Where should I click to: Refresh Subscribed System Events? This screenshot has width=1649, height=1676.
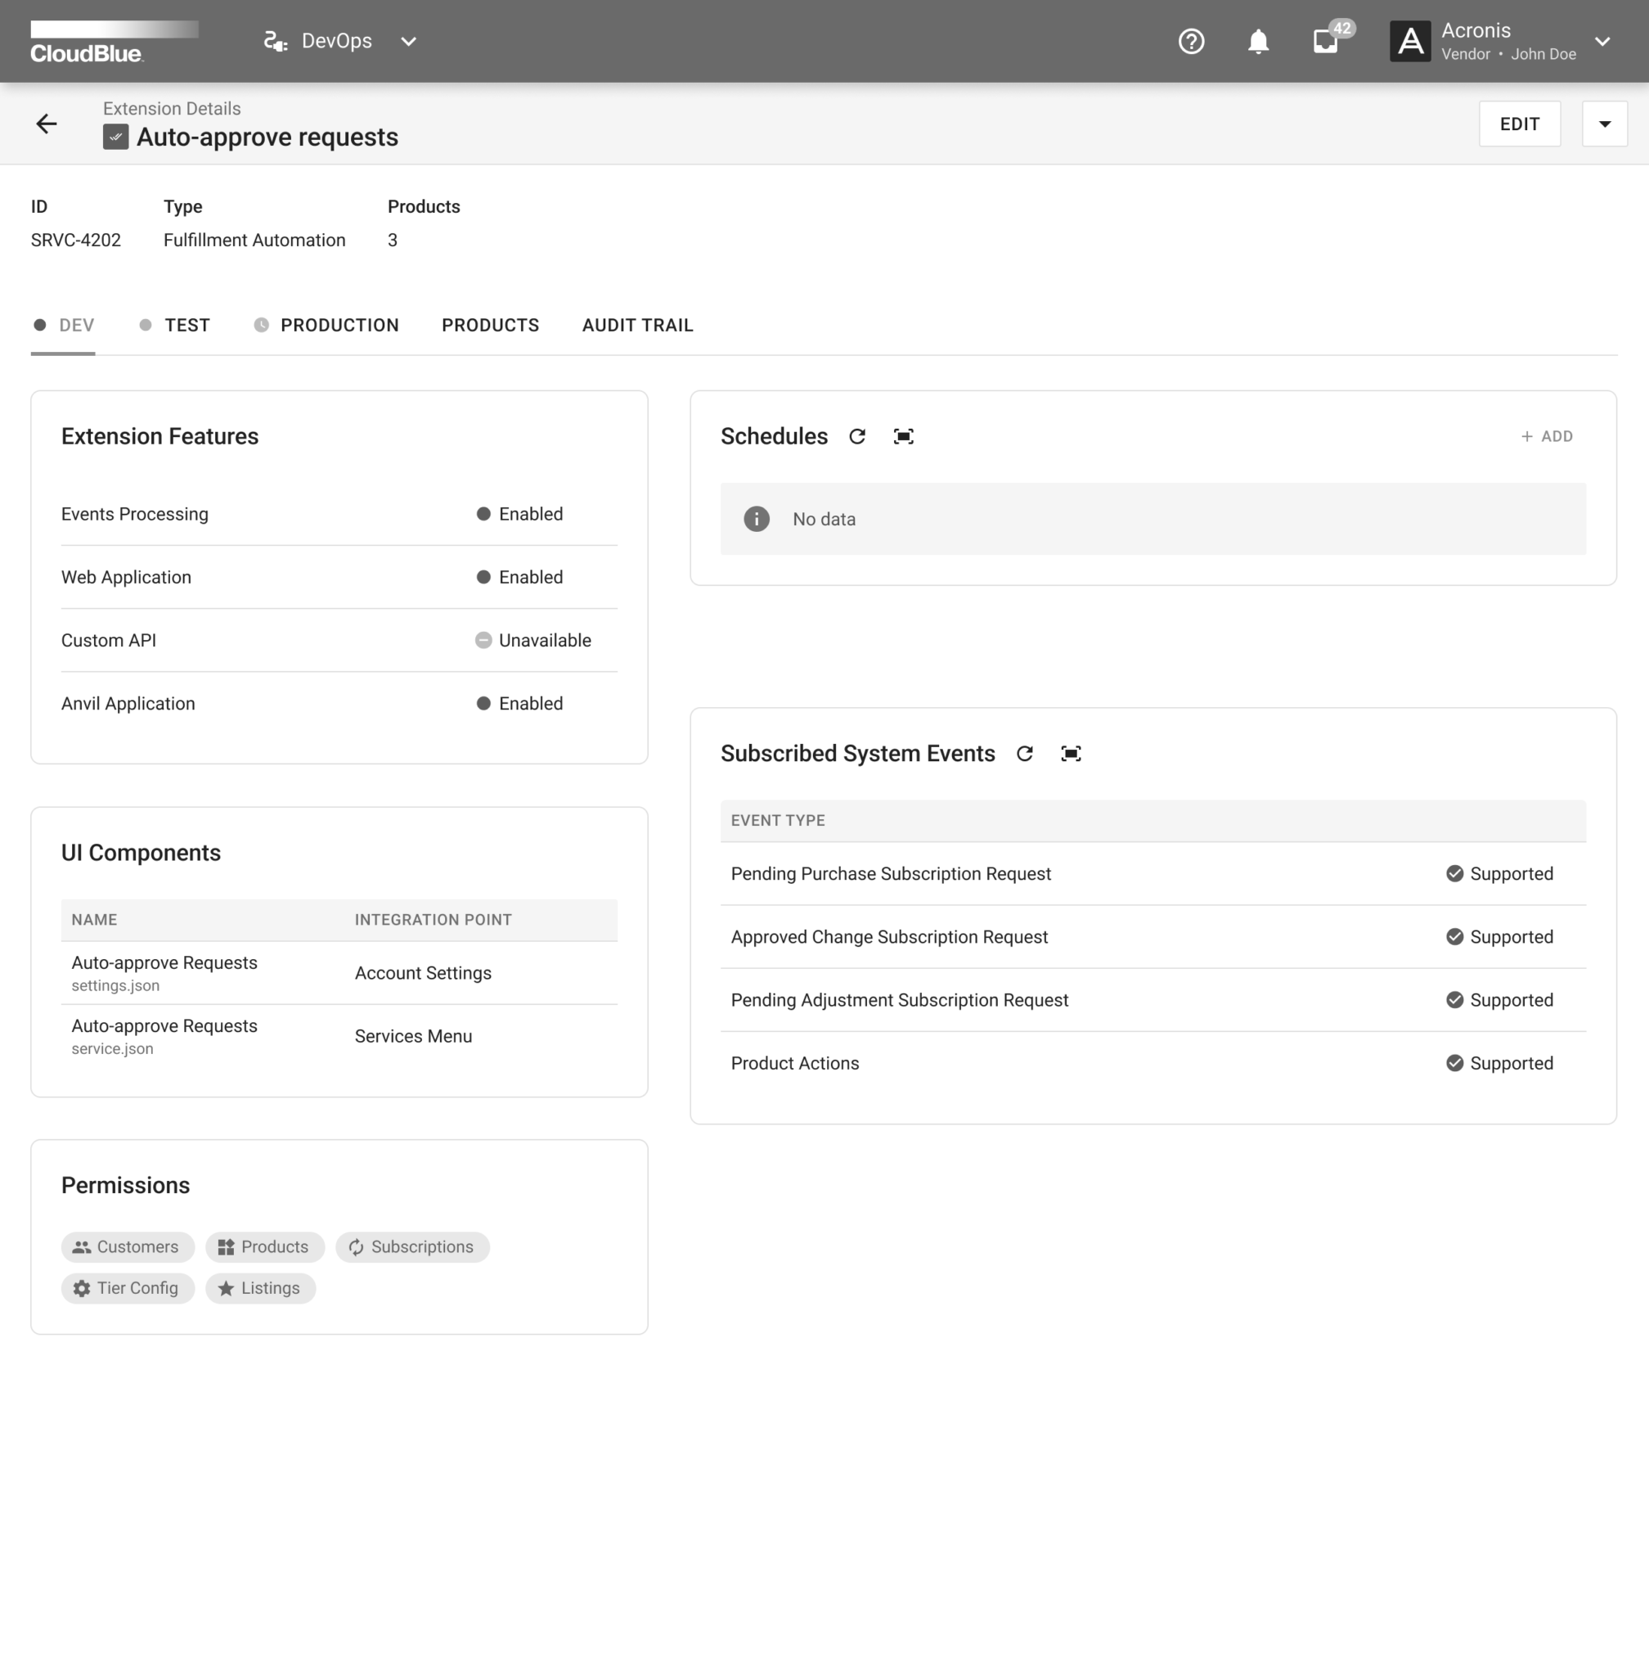1025,753
